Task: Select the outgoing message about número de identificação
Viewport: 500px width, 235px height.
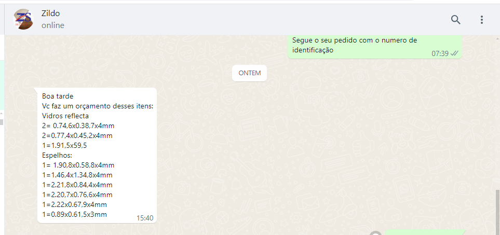Action: pos(375,47)
